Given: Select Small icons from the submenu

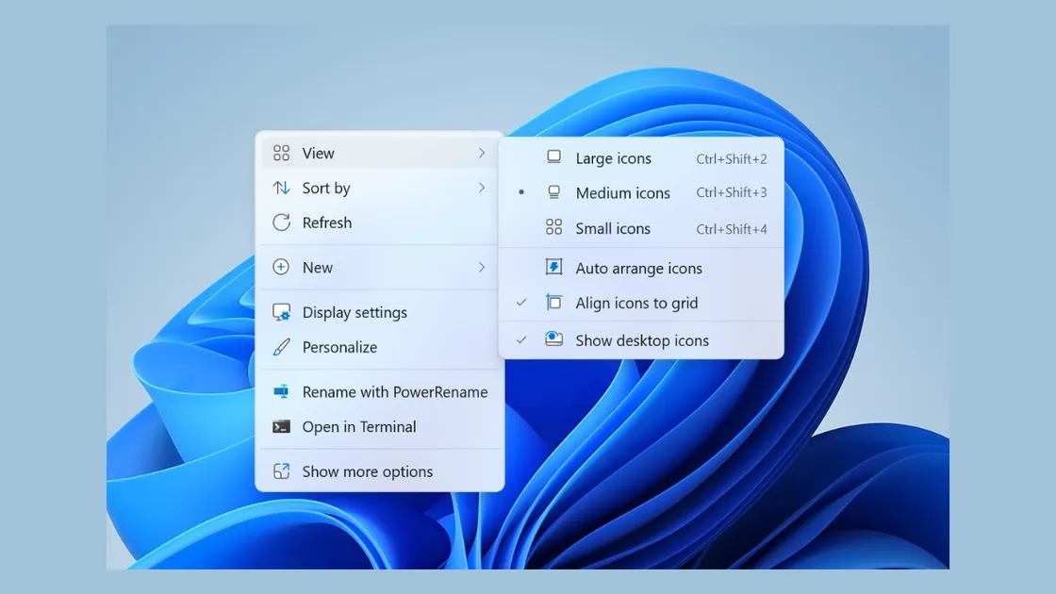Looking at the screenshot, I should [x=613, y=228].
